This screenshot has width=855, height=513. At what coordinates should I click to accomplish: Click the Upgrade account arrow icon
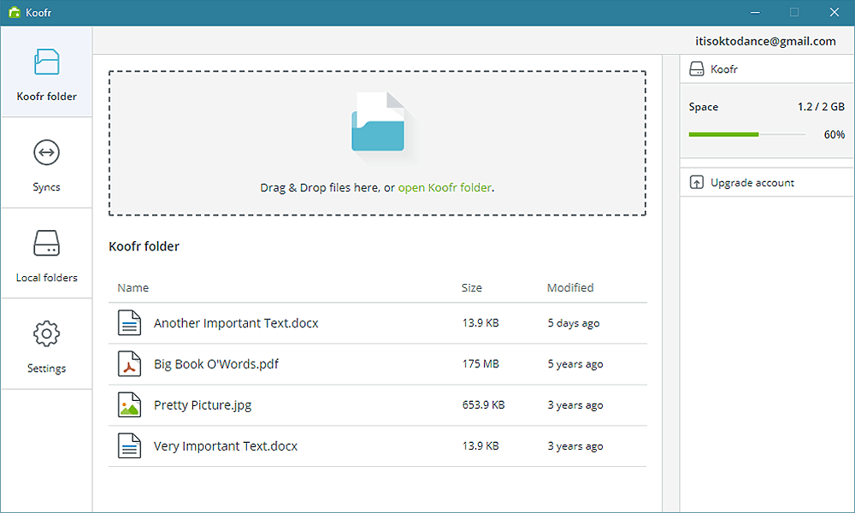tap(696, 182)
